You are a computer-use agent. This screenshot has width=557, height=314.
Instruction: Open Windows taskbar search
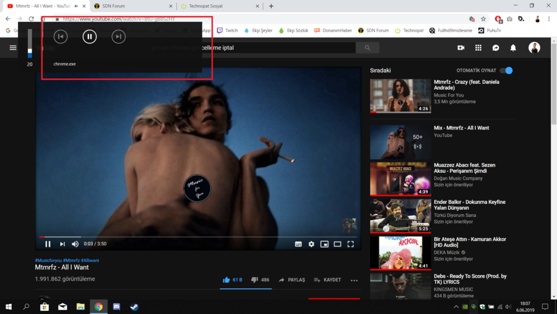[x=26, y=307]
